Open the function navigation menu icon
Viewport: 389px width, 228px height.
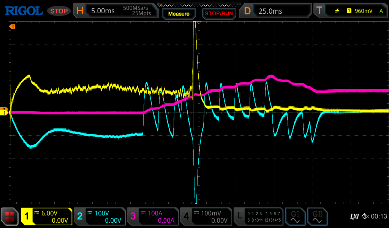click(9, 217)
